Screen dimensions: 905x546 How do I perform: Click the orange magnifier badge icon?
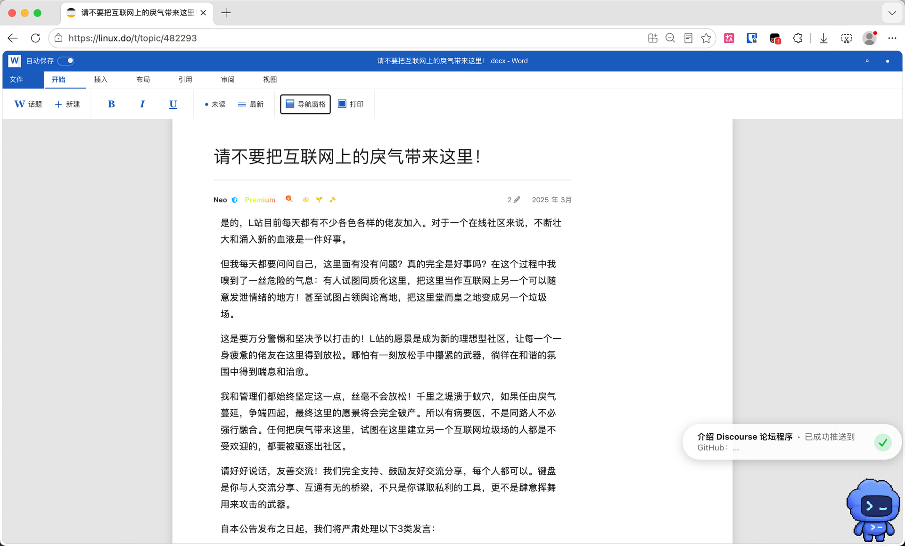pyautogui.click(x=289, y=199)
